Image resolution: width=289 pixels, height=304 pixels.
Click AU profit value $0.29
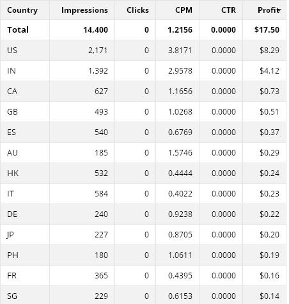(x=269, y=153)
